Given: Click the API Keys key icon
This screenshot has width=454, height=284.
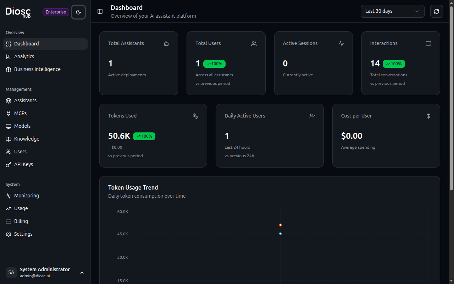Looking at the screenshot, I should (8, 164).
